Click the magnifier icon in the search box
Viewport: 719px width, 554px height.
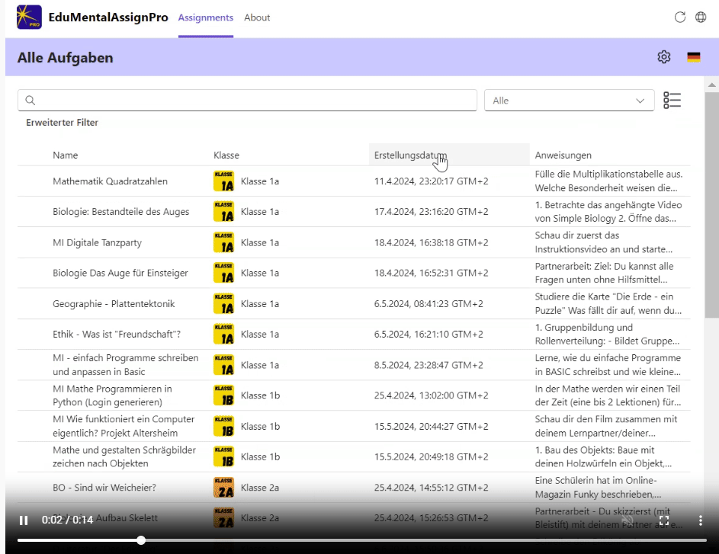[30, 101]
